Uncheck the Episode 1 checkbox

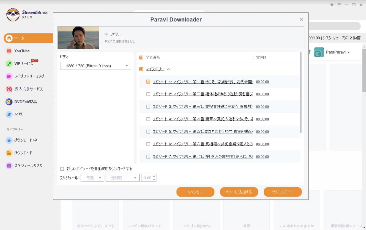148,82
